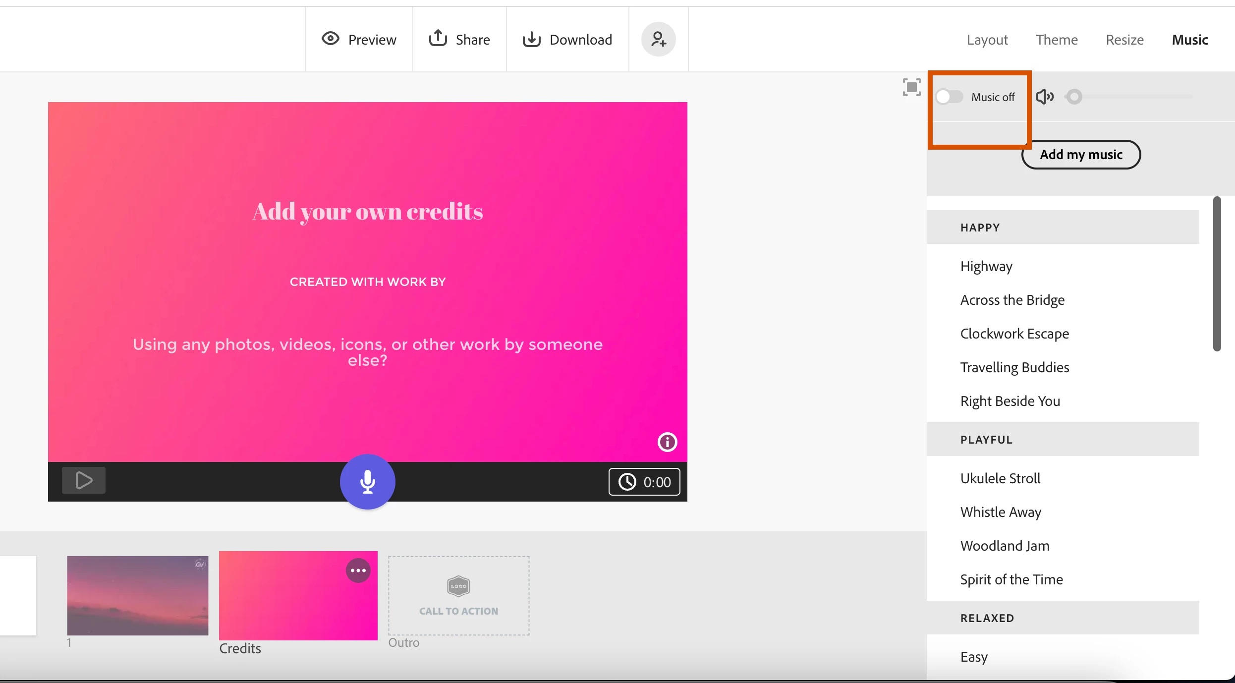Open the three-dots menu on Credits slide

(358, 570)
